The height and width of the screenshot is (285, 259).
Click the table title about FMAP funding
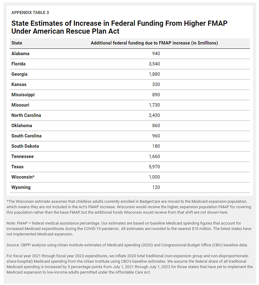coord(119,27)
